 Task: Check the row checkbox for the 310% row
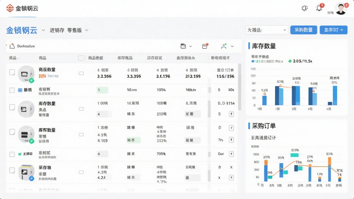tap(12, 107)
